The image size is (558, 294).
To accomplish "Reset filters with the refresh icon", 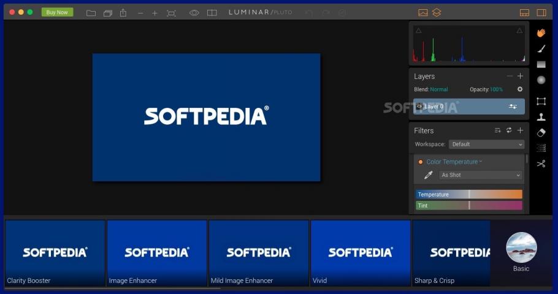I will pyautogui.click(x=509, y=130).
